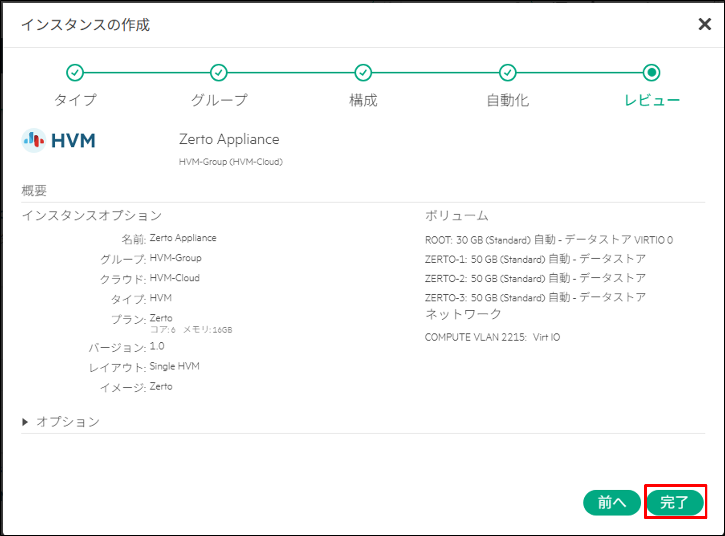Screen dimensions: 725x536
Task: Click the インスタンスの作成 dialog title
Action: pyautogui.click(x=86, y=25)
